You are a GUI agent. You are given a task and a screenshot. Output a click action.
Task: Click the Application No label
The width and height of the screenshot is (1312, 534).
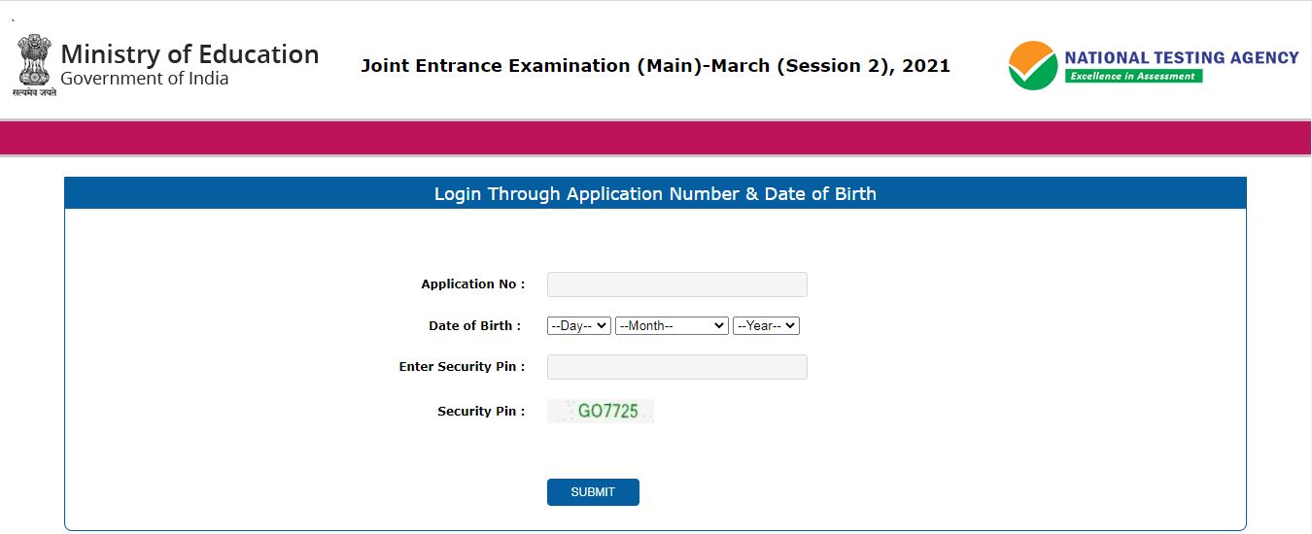472,284
